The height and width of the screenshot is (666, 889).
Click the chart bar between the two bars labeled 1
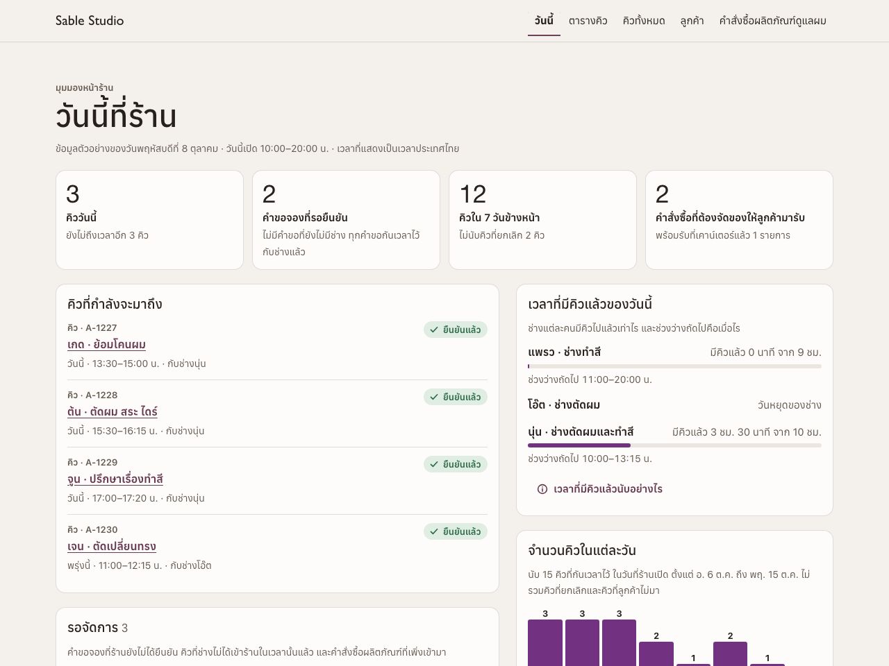click(730, 654)
